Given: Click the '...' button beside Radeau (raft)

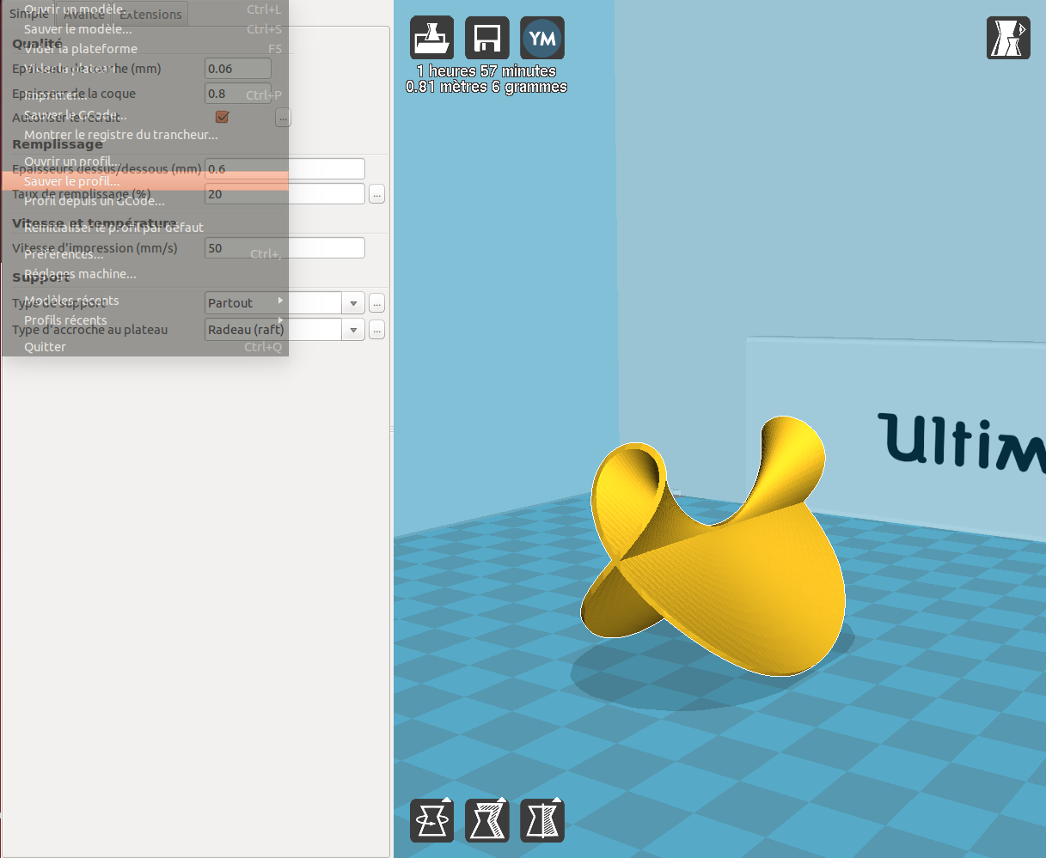Looking at the screenshot, I should [376, 330].
